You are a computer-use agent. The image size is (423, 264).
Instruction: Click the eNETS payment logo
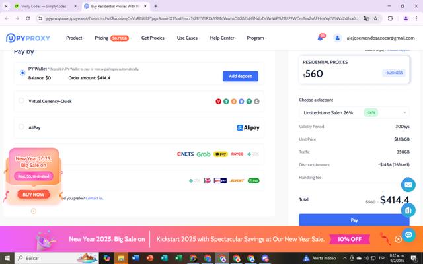pyautogui.click(x=185, y=154)
